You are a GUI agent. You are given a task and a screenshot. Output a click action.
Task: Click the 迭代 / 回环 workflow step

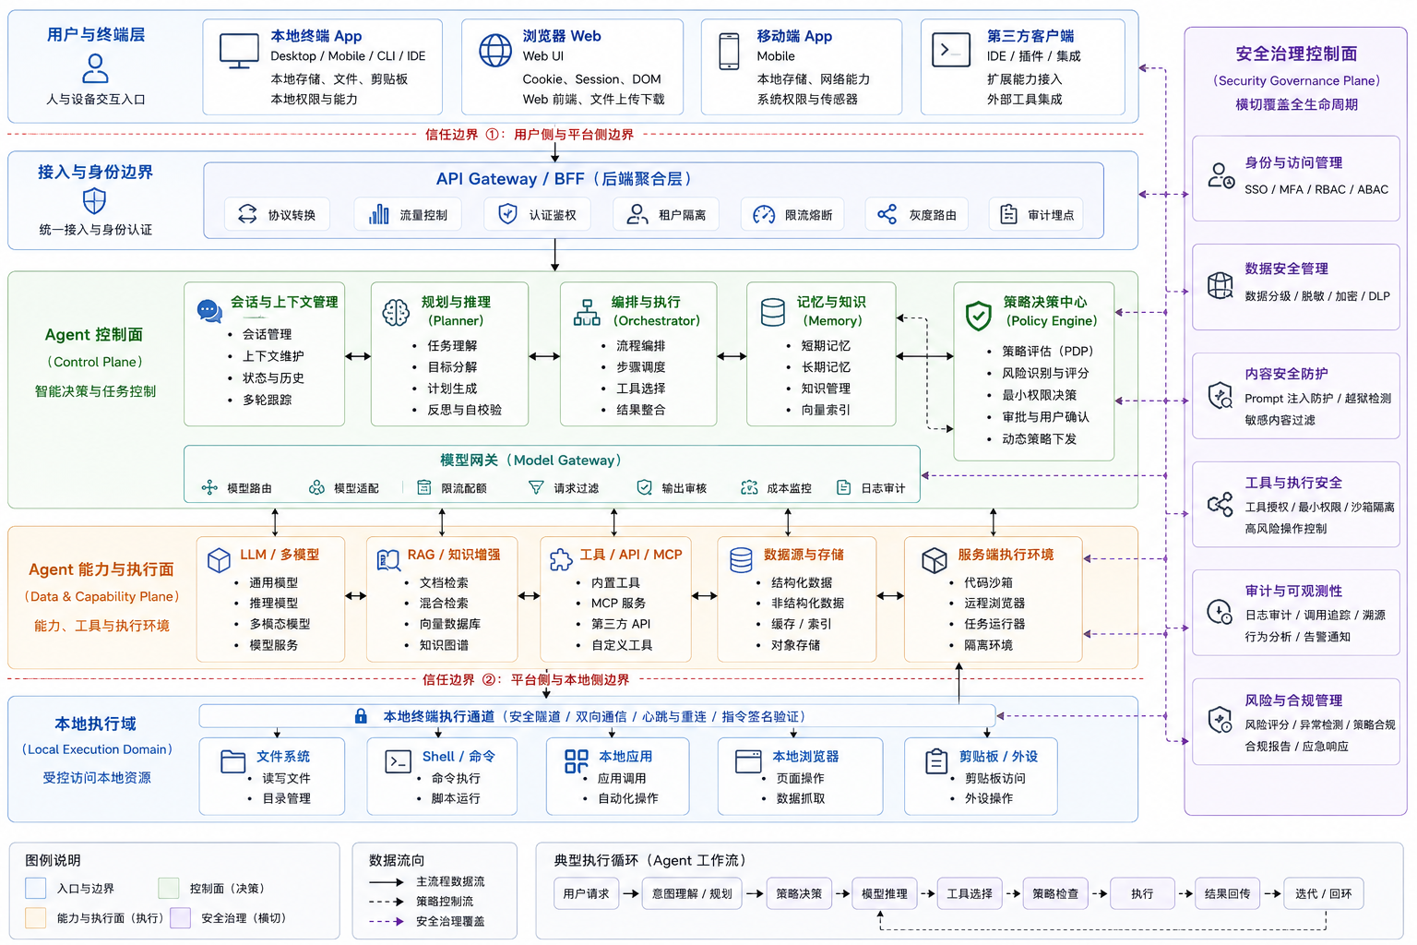click(x=1324, y=893)
